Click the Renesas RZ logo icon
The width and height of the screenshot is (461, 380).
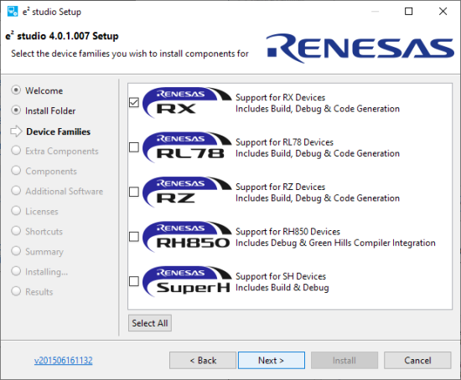(x=187, y=192)
